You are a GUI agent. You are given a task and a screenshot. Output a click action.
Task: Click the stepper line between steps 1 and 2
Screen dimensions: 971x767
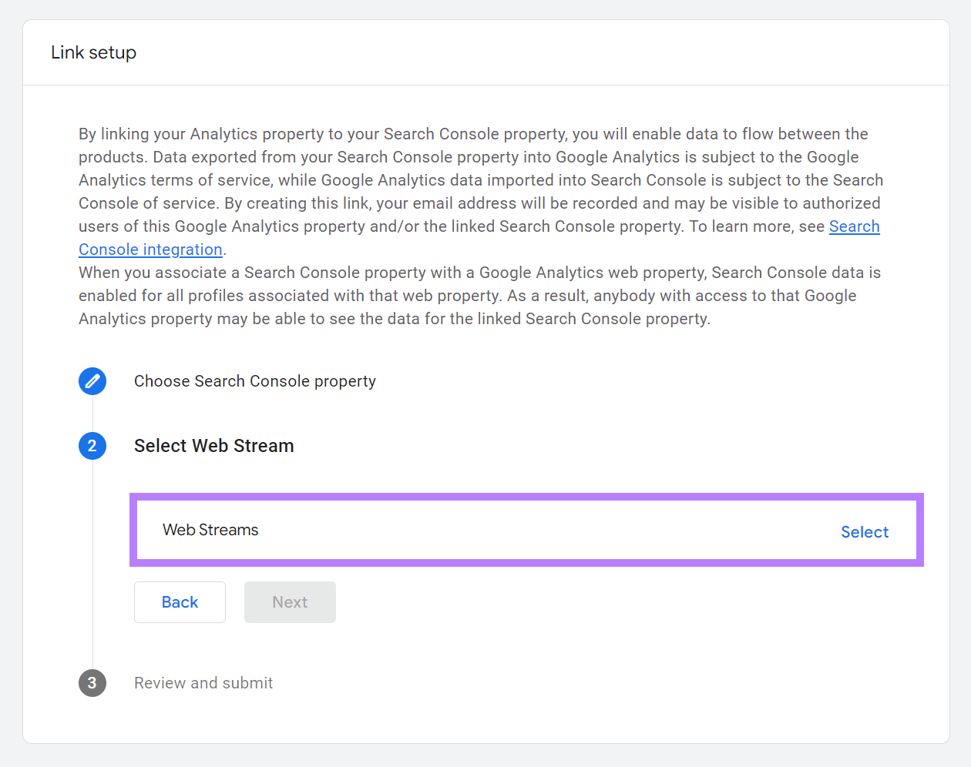92,414
